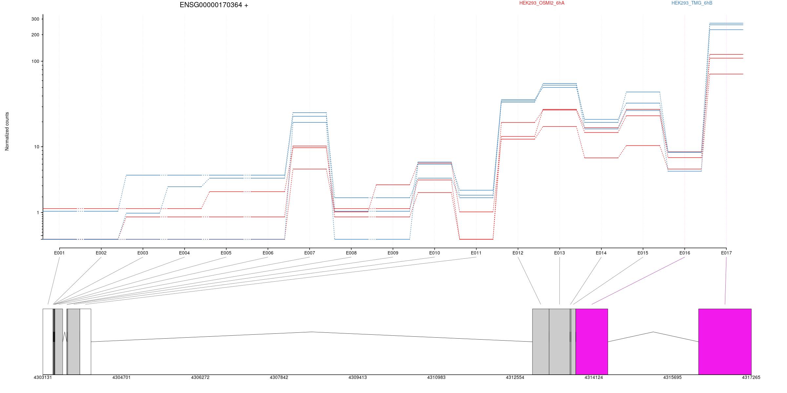Select the HEK293_TMG_6hB legend label

pos(692,3)
